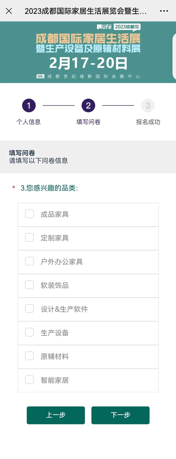Enable the 设计&生产软件 option

click(29, 309)
